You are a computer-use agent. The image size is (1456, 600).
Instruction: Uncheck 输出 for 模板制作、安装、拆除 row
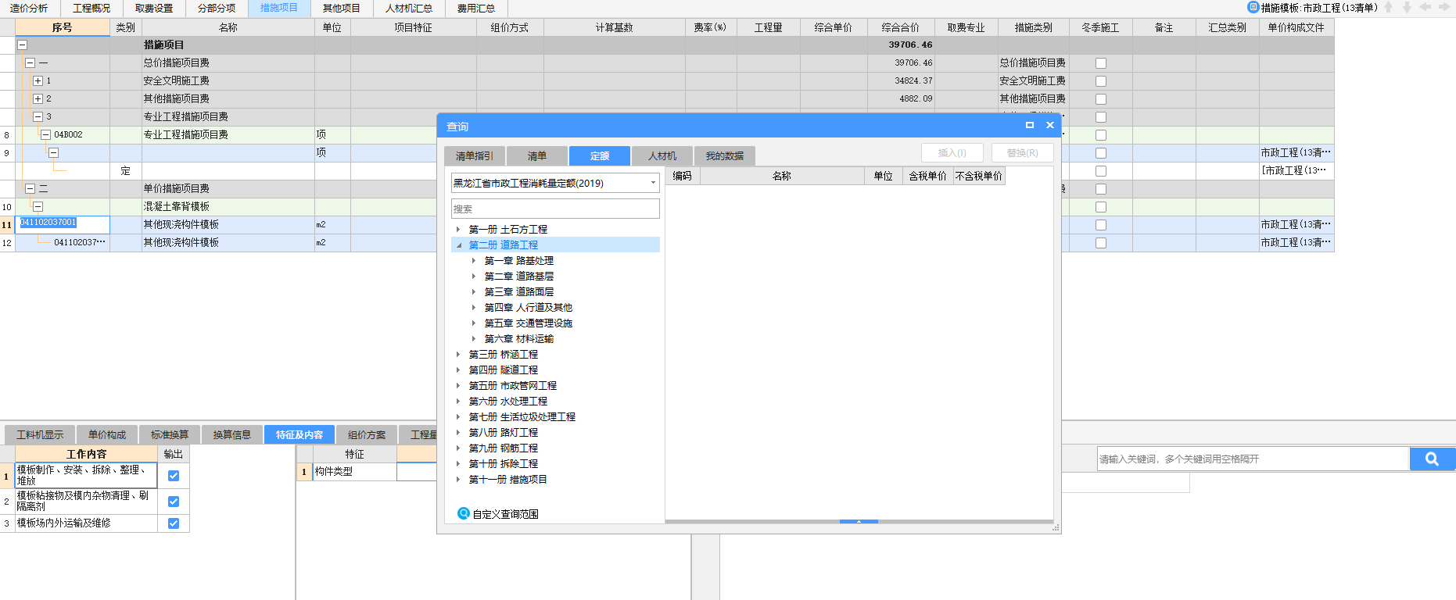tap(174, 475)
